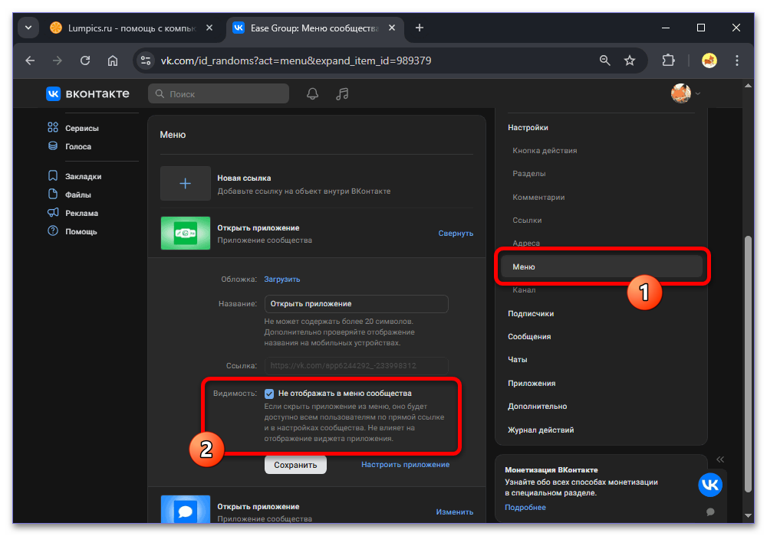Viewport: 767px width, 536px height.
Task: Go to browser home page
Action: pyautogui.click(x=113, y=60)
